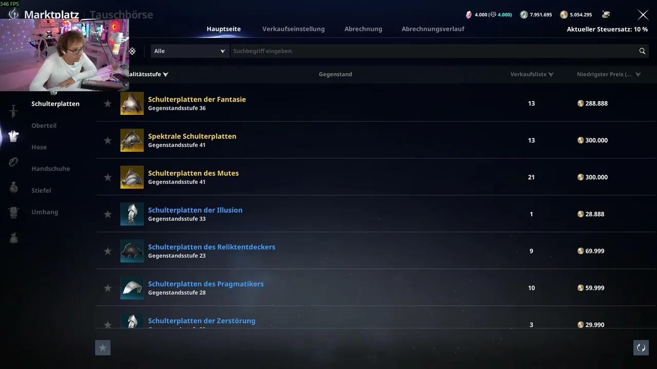This screenshot has height=369, width=657.
Task: Open Schulterplatten der Zerstörung listing name
Action: point(202,321)
